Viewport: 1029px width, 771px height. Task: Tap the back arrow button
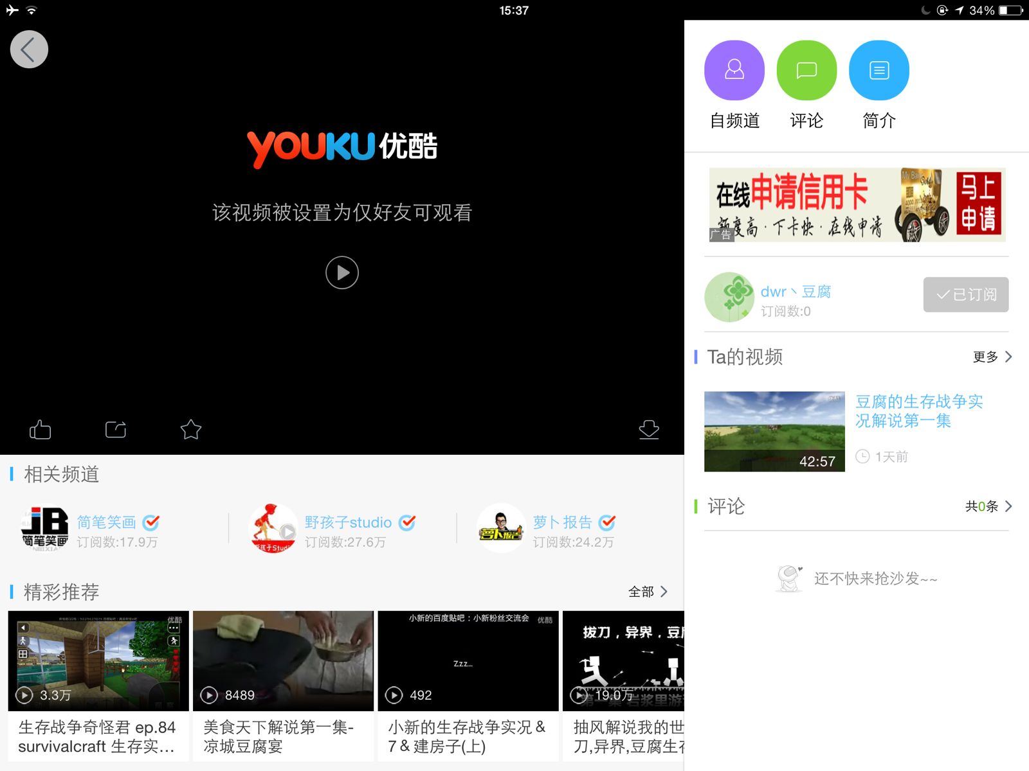[29, 49]
